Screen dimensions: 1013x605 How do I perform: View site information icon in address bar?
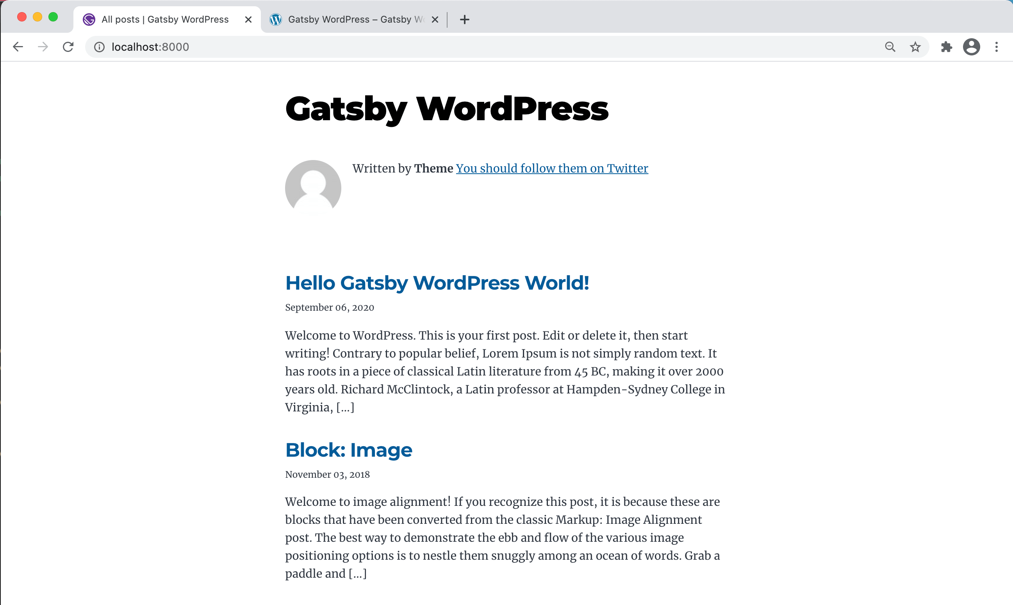coord(99,47)
